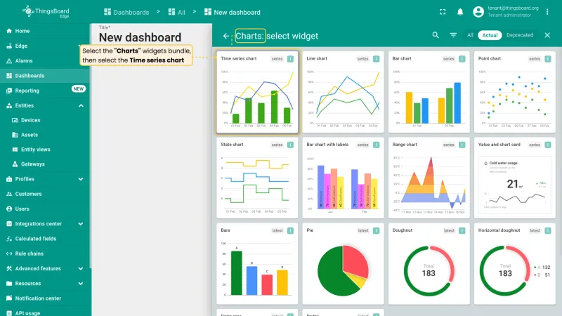This screenshot has width=562, height=316.
Task: Open the Home sidebar item
Action: tap(44, 31)
